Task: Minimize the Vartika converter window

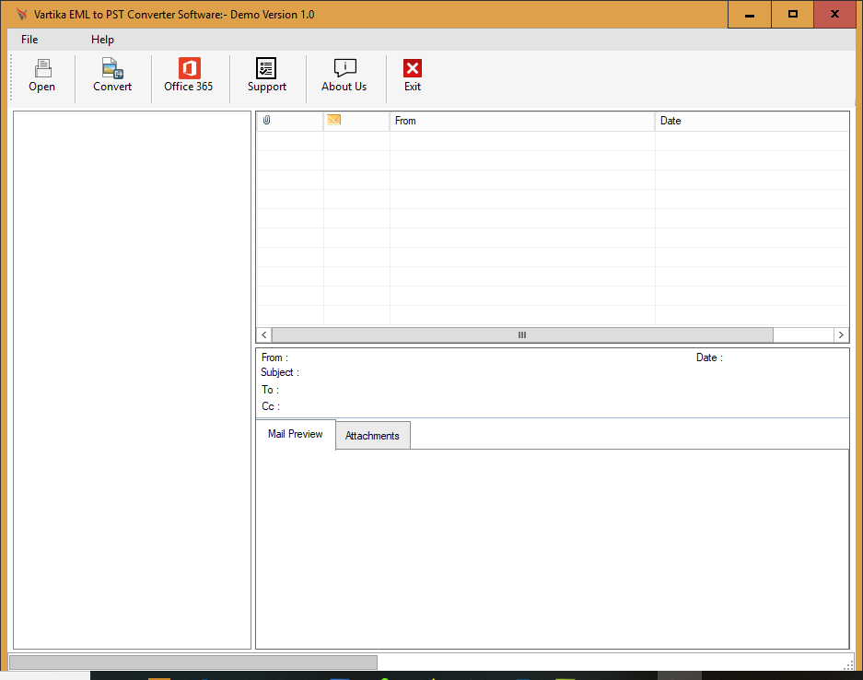Action: pyautogui.click(x=749, y=15)
